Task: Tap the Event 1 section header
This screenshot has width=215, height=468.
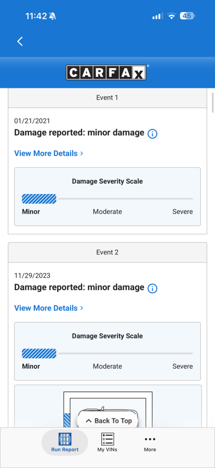Action: click(x=107, y=98)
